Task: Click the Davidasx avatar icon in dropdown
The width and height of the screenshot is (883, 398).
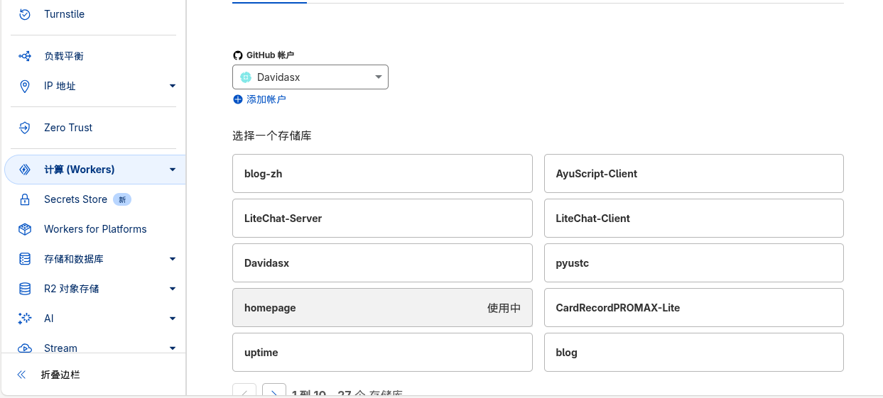Action: click(246, 77)
